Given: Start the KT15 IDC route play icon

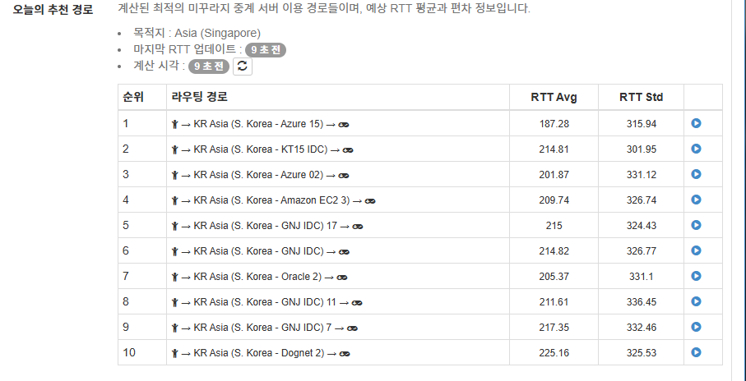Looking at the screenshot, I should click(x=696, y=149).
